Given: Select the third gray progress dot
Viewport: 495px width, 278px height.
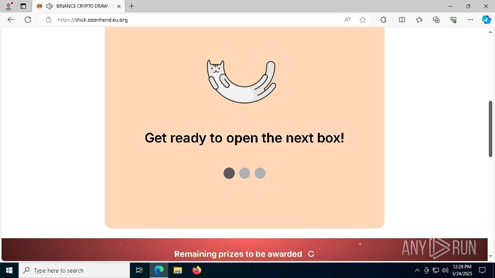Looking at the screenshot, I should click(x=260, y=173).
